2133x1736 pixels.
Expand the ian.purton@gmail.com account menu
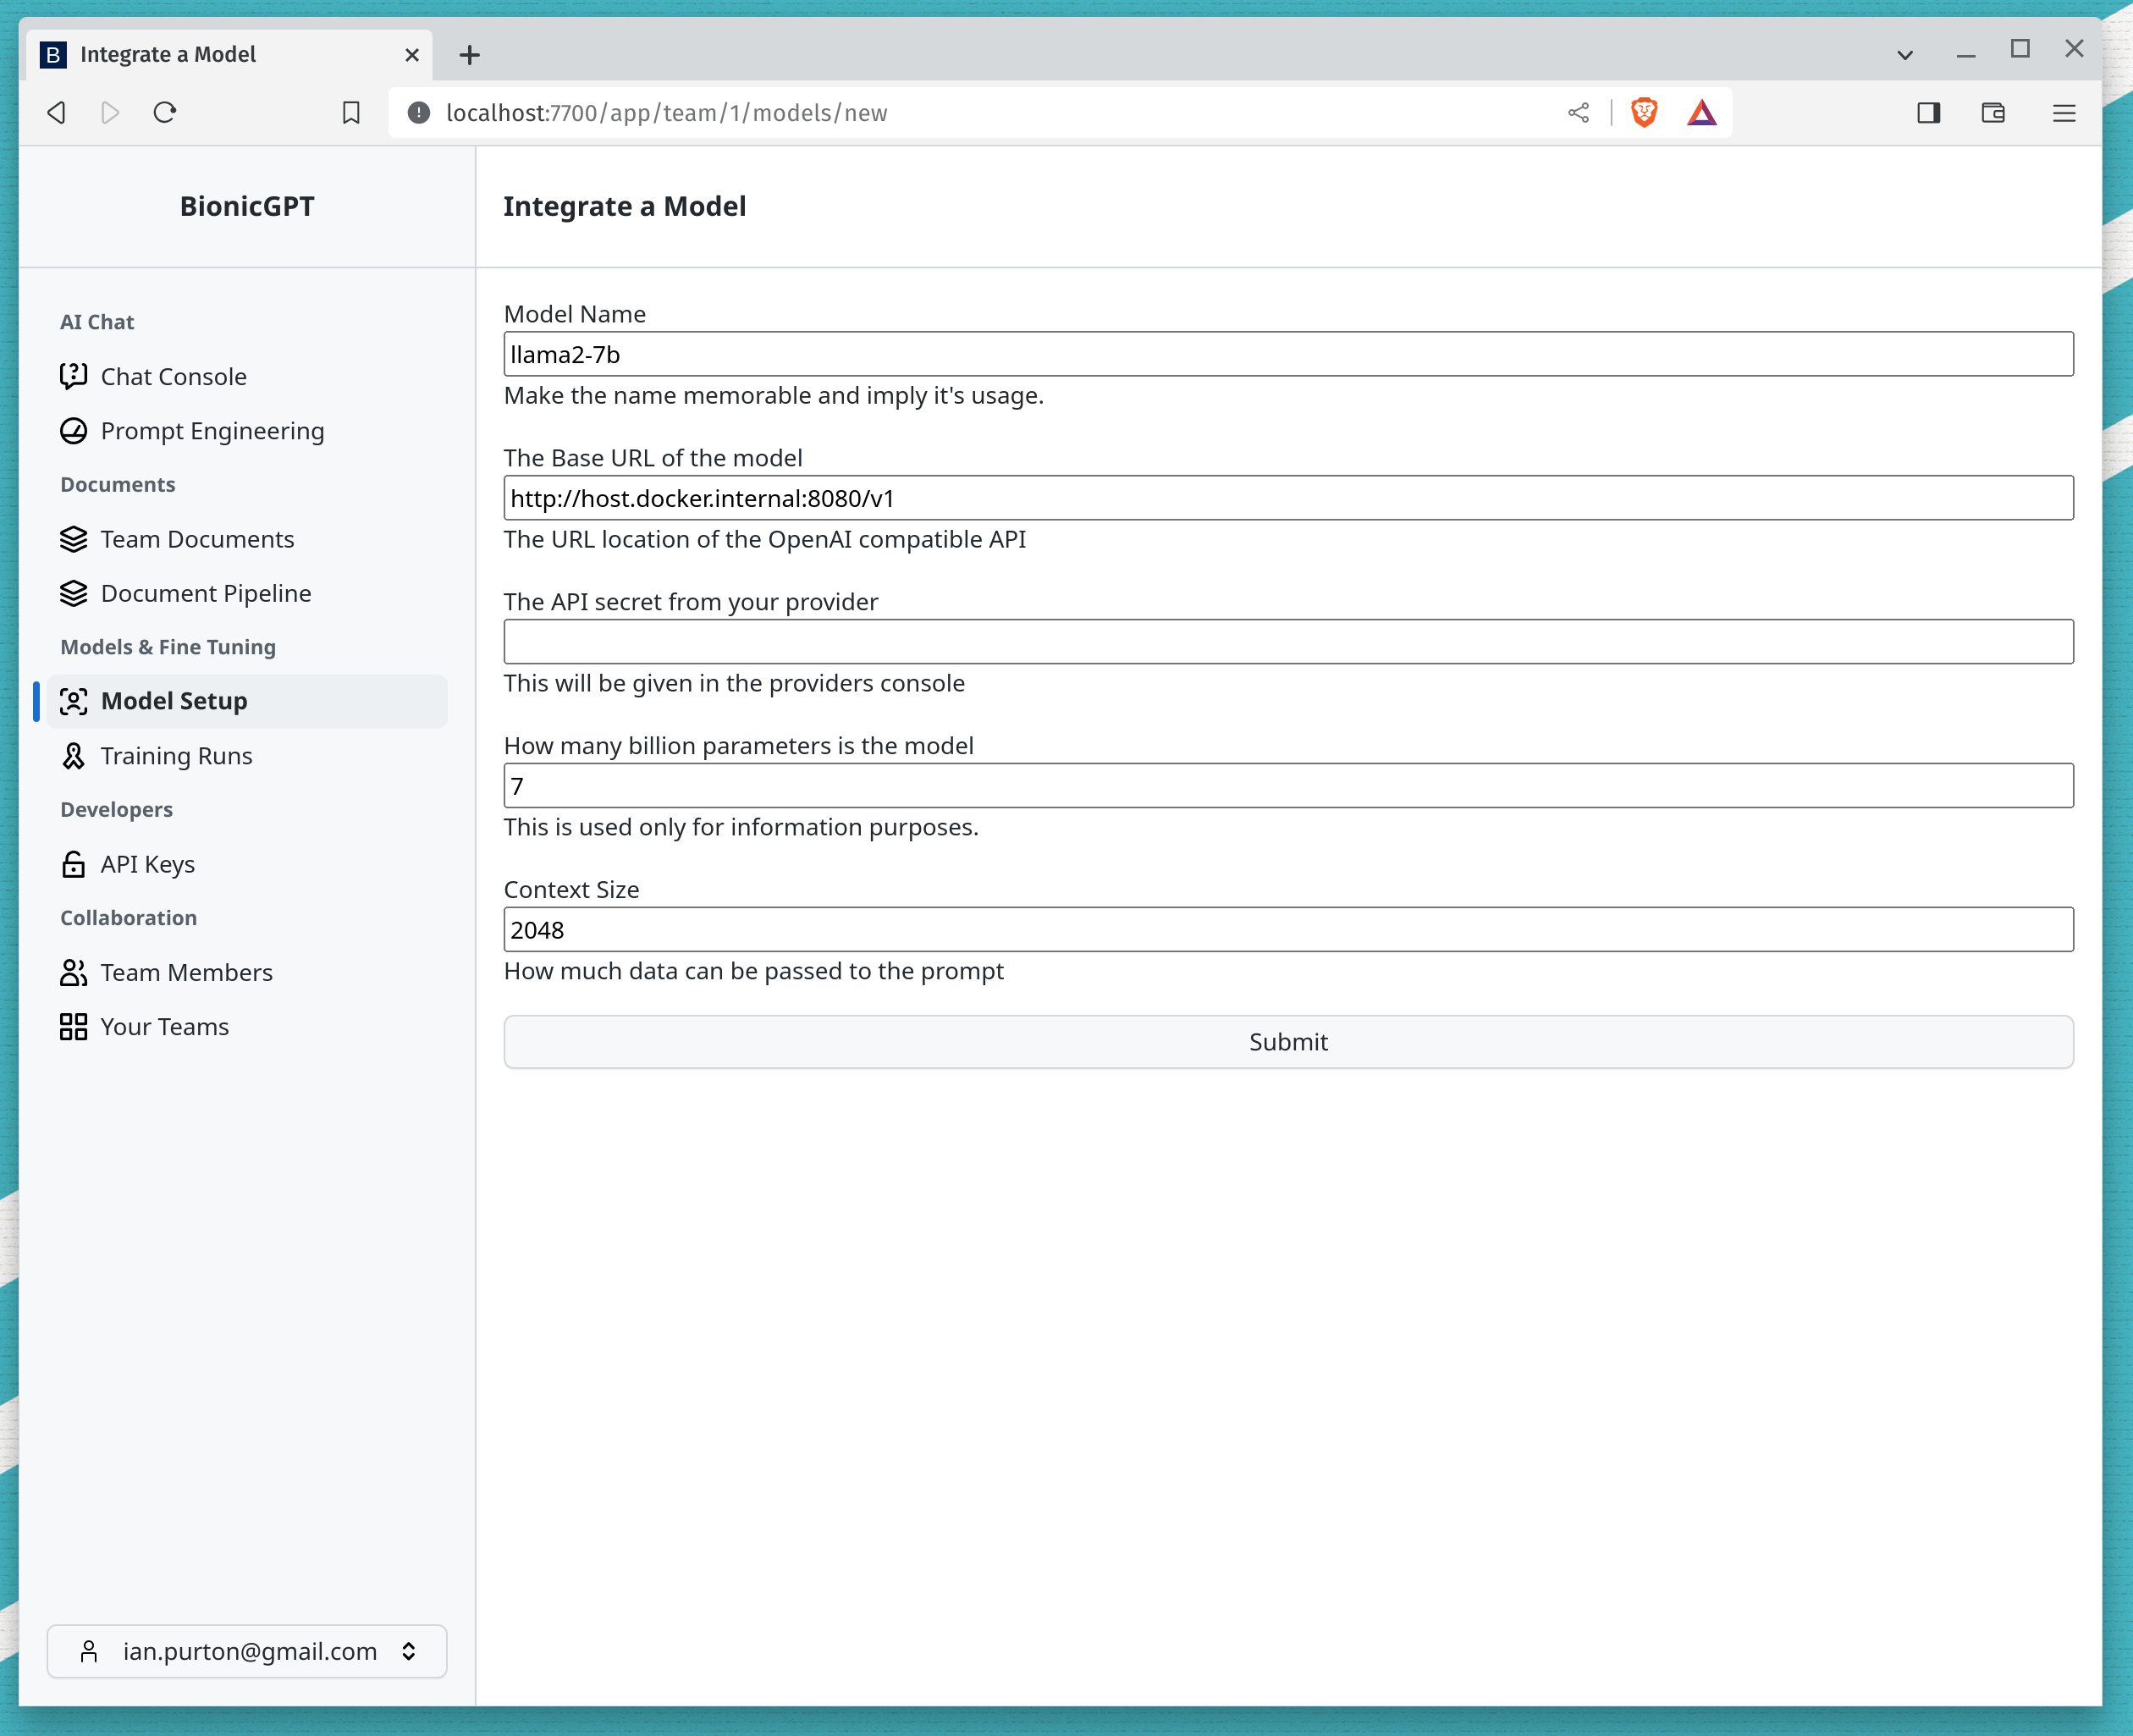tap(247, 1651)
